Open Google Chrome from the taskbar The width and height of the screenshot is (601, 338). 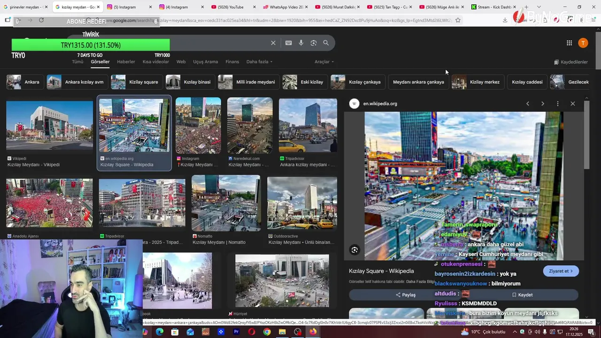pos(267,332)
